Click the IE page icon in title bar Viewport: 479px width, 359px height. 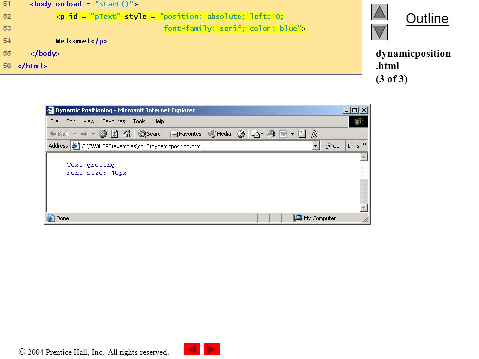point(50,110)
